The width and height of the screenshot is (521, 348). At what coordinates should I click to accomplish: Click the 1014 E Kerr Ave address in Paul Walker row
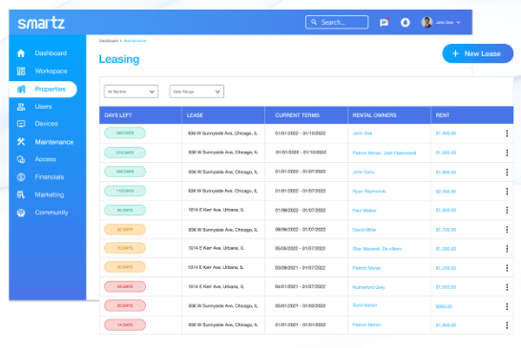tap(216, 210)
